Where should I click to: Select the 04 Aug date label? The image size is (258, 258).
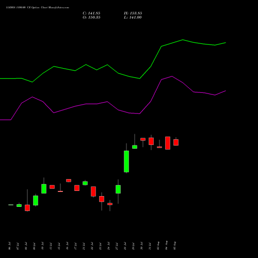167,245
